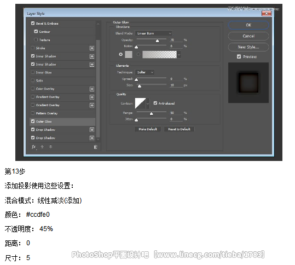
Task: Click the New Style... button
Action: click(x=248, y=47)
